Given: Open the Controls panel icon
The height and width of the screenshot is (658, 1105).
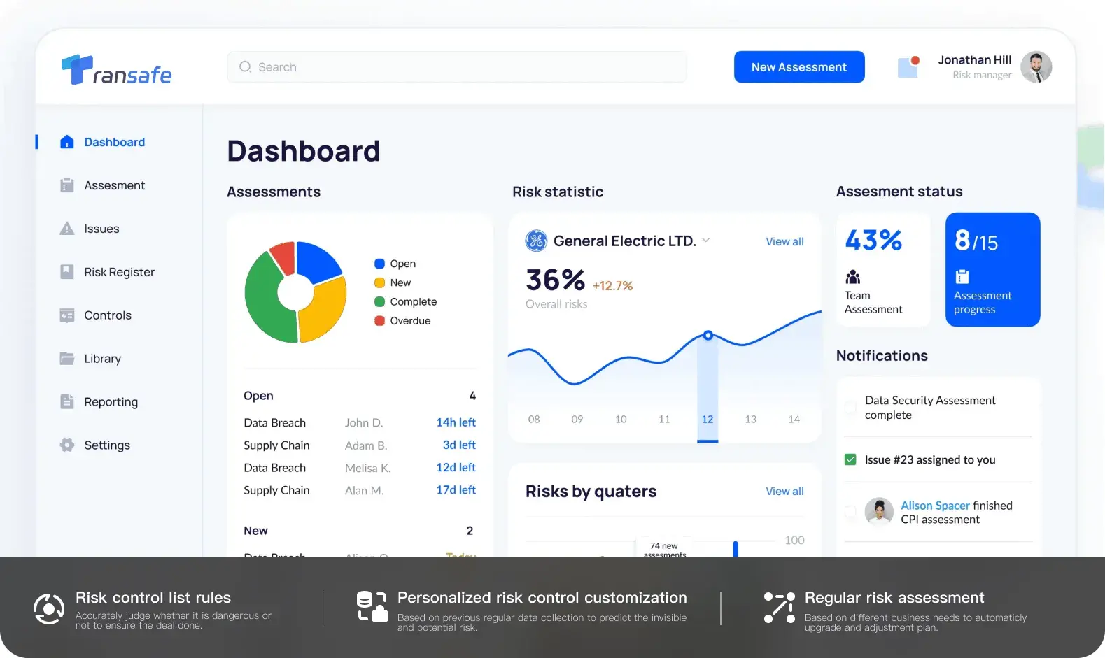Looking at the screenshot, I should 67,315.
